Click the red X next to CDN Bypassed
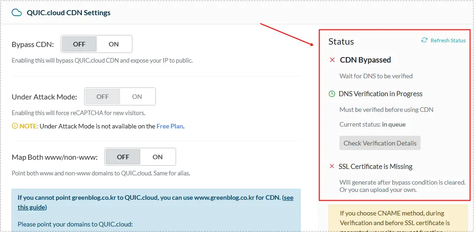The width and height of the screenshot is (474, 232). coord(332,60)
